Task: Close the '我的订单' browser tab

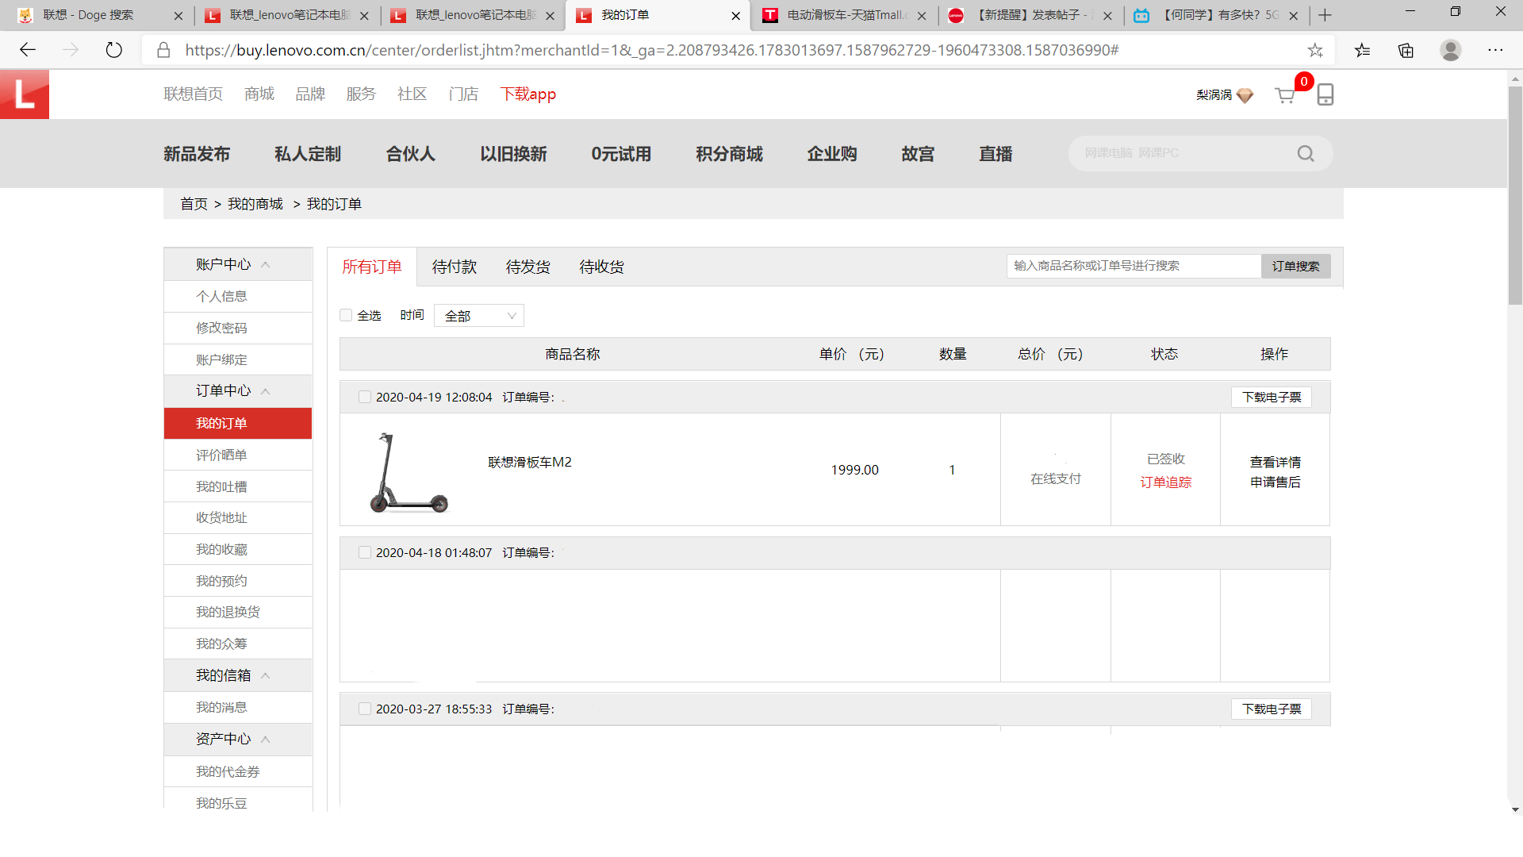Action: 735,15
